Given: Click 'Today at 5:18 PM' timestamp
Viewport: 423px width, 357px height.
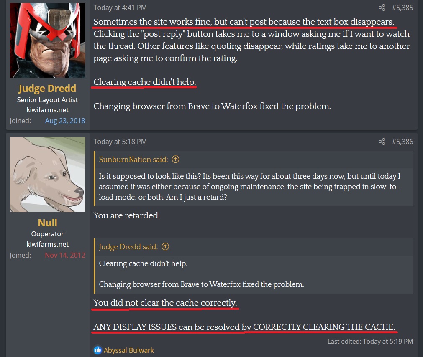Looking at the screenshot, I should pos(120,142).
